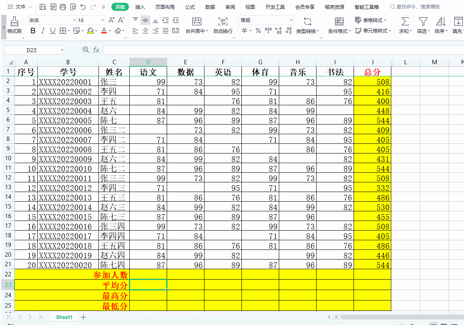Expand the 文件 file menu arrow
Image resolution: width=464 pixels, height=325 pixels.
(x=30, y=7)
